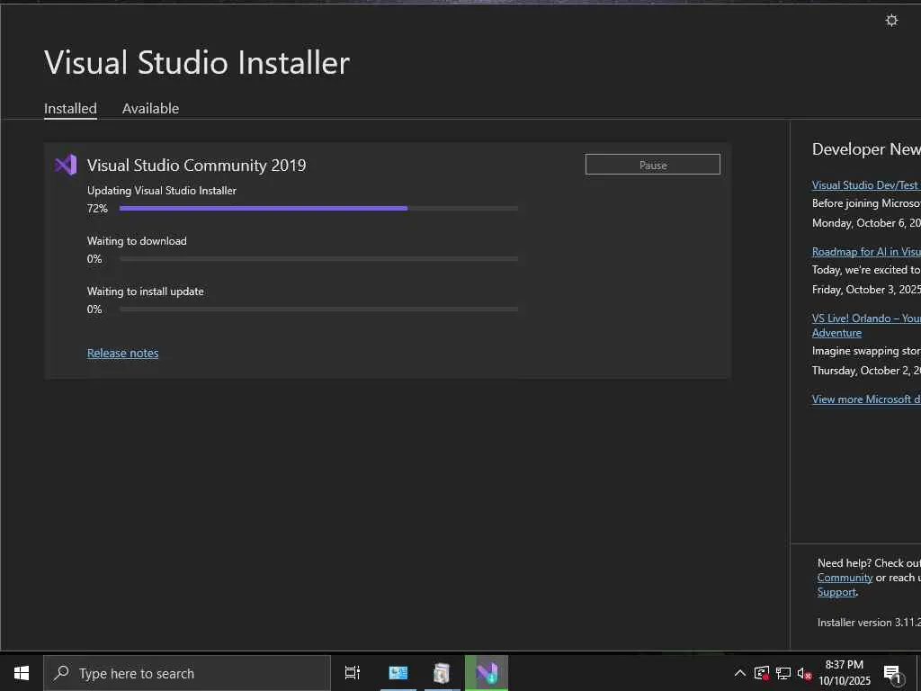This screenshot has width=921, height=691.
Task: Select the Visual Studio Installer taskbar icon
Action: (487, 673)
